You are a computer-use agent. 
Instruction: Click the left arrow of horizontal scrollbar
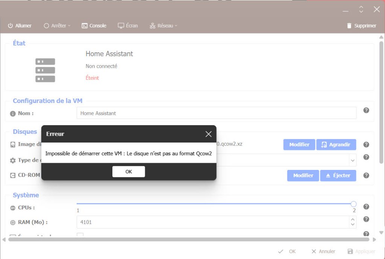[x=4, y=239]
